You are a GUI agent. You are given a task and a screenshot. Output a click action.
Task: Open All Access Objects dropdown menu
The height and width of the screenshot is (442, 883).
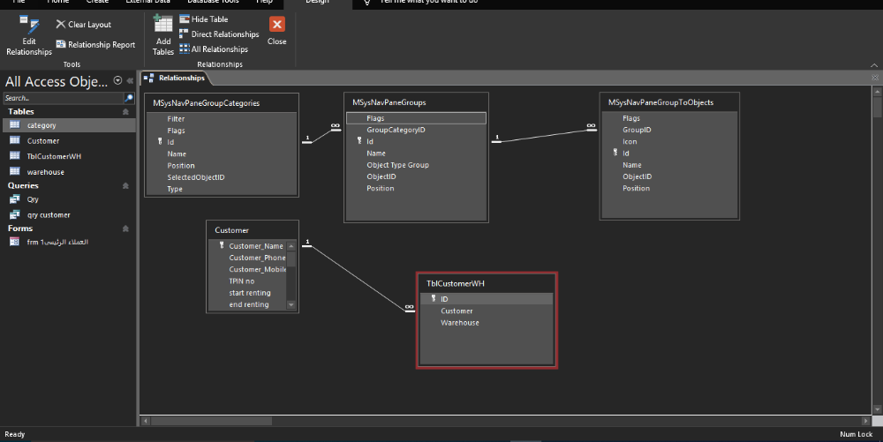(117, 81)
